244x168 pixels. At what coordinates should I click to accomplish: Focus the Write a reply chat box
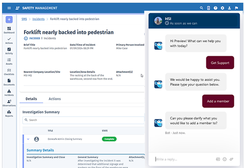click(x=182, y=159)
